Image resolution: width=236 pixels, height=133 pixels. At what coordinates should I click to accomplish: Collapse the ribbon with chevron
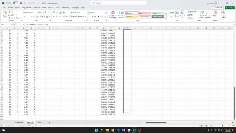click(x=233, y=20)
